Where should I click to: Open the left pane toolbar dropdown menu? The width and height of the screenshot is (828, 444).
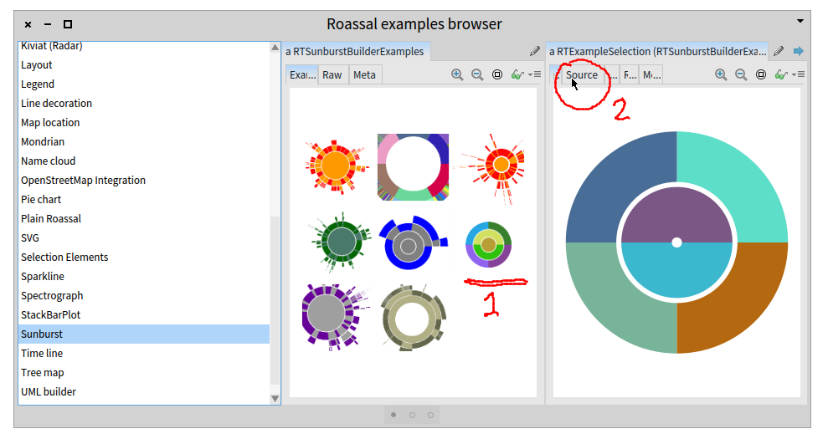(x=535, y=74)
